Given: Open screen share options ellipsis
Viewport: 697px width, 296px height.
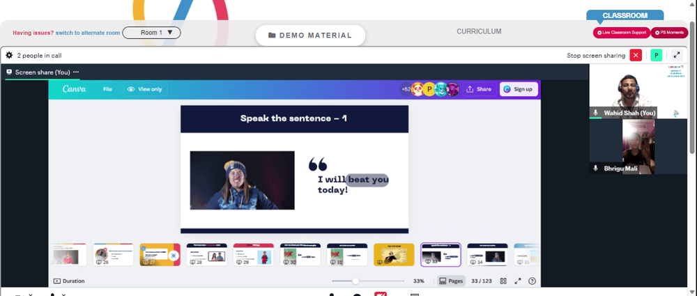Looking at the screenshot, I should (x=76, y=72).
